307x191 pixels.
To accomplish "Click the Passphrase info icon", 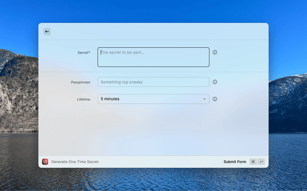I will tap(215, 82).
